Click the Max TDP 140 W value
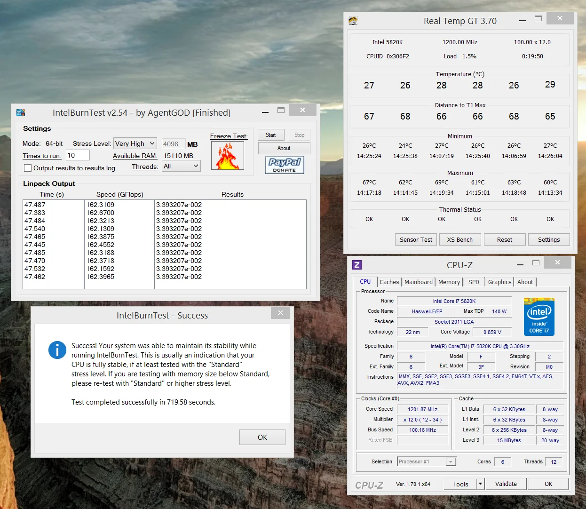The width and height of the screenshot is (586, 509). [x=499, y=311]
